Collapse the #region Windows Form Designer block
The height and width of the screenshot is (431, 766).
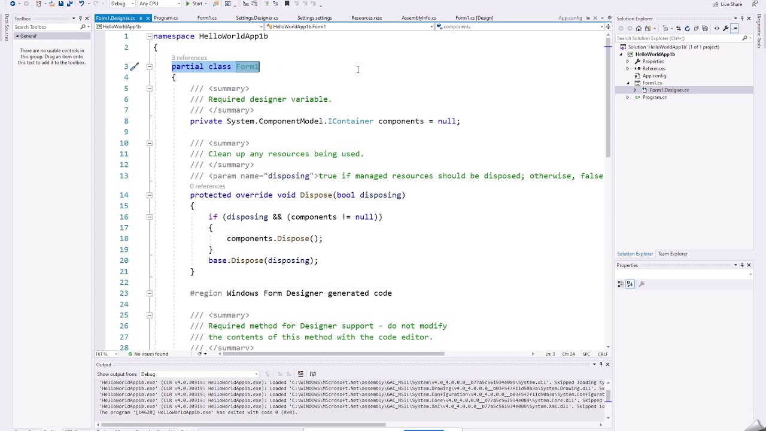click(149, 293)
